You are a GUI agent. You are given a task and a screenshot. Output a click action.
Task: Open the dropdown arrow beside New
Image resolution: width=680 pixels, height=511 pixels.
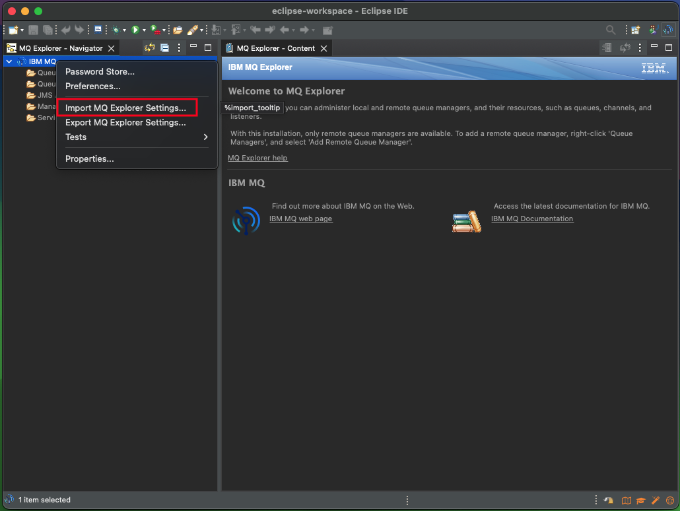[x=22, y=30]
